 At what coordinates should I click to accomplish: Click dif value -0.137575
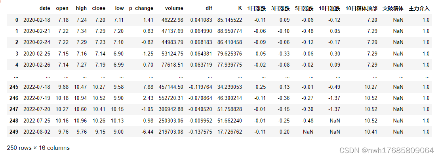point(200,132)
